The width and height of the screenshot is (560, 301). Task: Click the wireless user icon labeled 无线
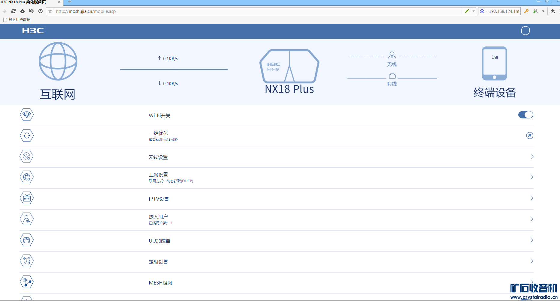392,55
